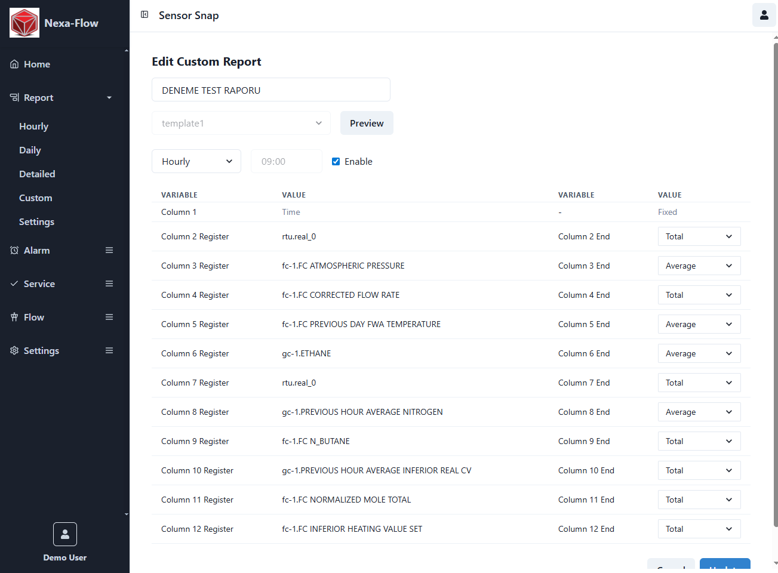Image resolution: width=778 pixels, height=573 pixels.
Task: Collapse the sidebar using the icon beside Sensor Snap
Action: [144, 15]
